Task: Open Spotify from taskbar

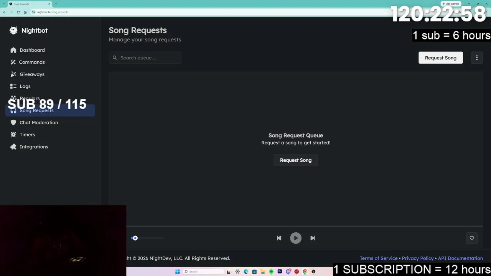Action: pos(271,271)
